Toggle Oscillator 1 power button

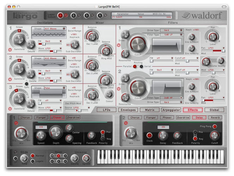pos(10,50)
